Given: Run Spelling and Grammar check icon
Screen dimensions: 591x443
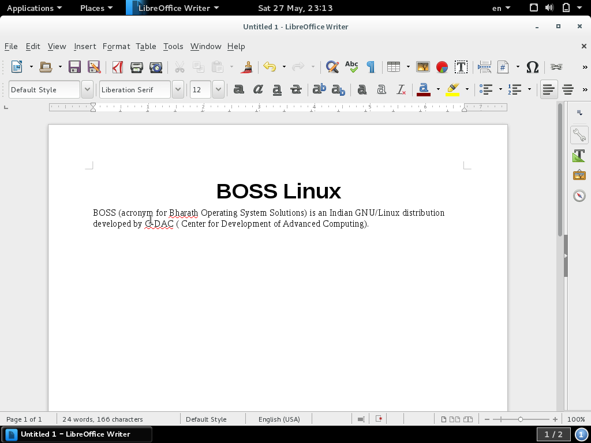Looking at the screenshot, I should pos(351,67).
